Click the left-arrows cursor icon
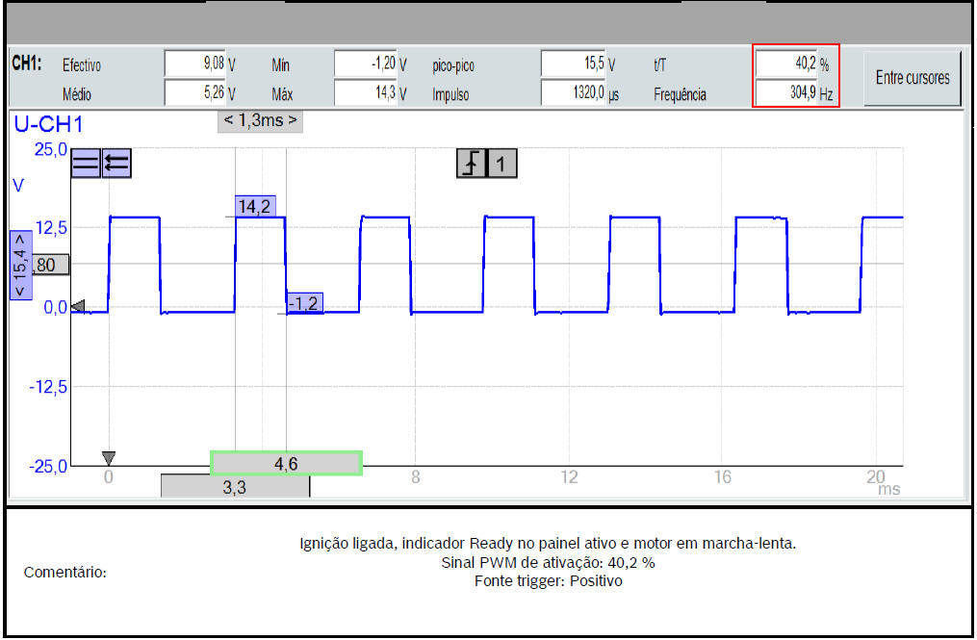The width and height of the screenshot is (977, 640). [x=116, y=164]
